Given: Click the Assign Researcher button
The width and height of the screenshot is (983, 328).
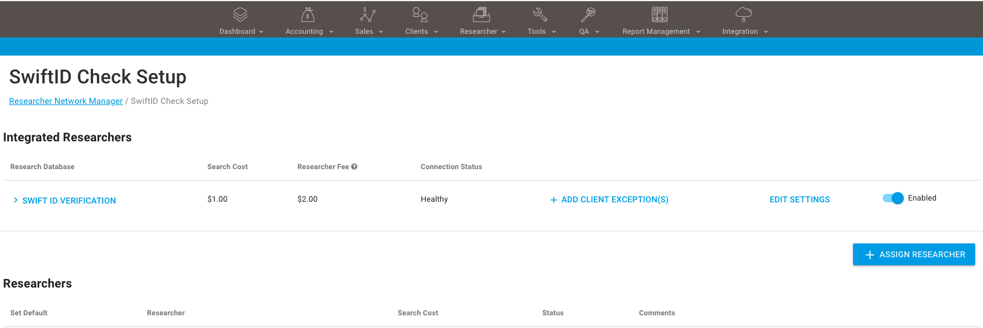Looking at the screenshot, I should tap(914, 254).
